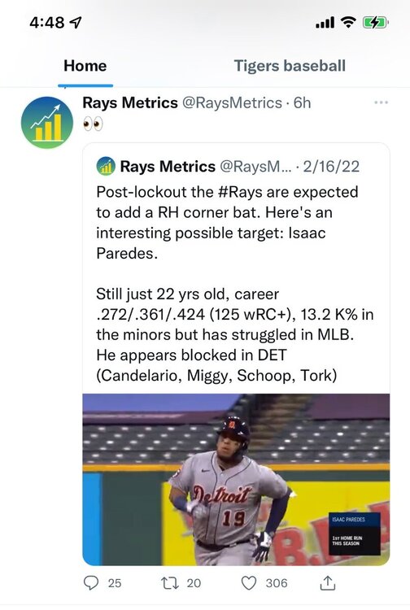Open the @RaysMetrics handle at top

[x=232, y=102]
